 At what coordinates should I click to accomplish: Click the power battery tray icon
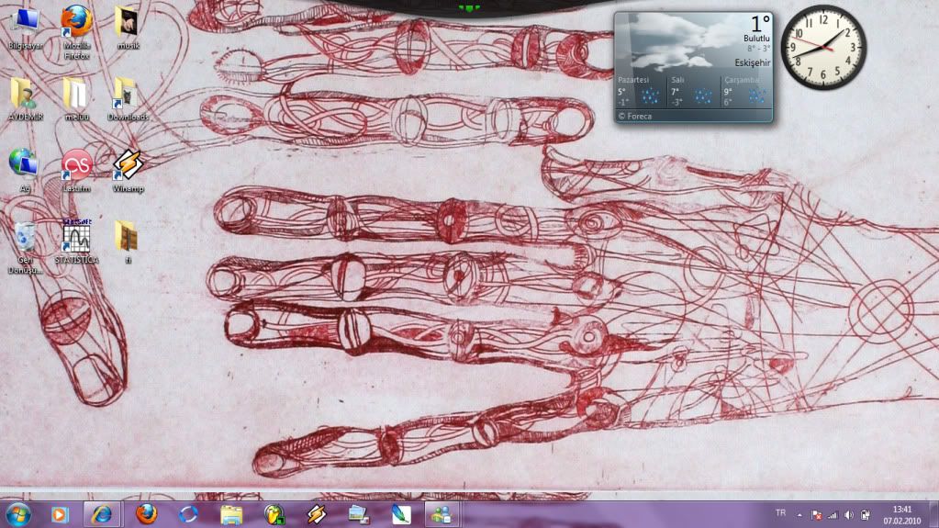[x=865, y=515]
